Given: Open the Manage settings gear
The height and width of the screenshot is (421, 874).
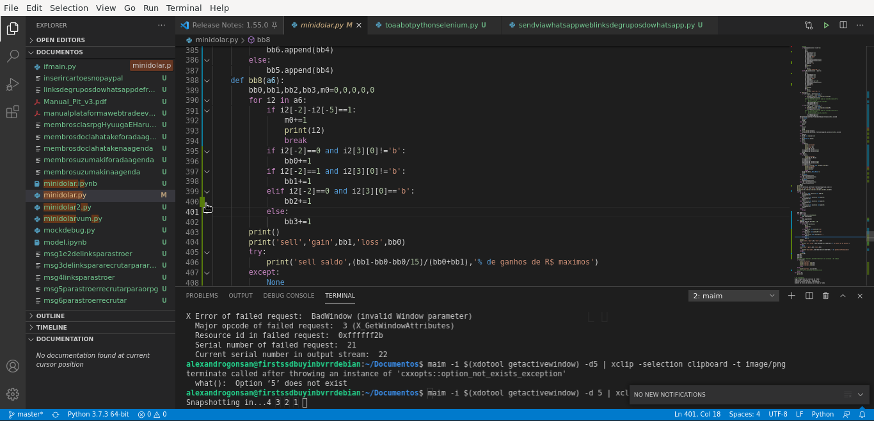Looking at the screenshot, I should pos(13,394).
